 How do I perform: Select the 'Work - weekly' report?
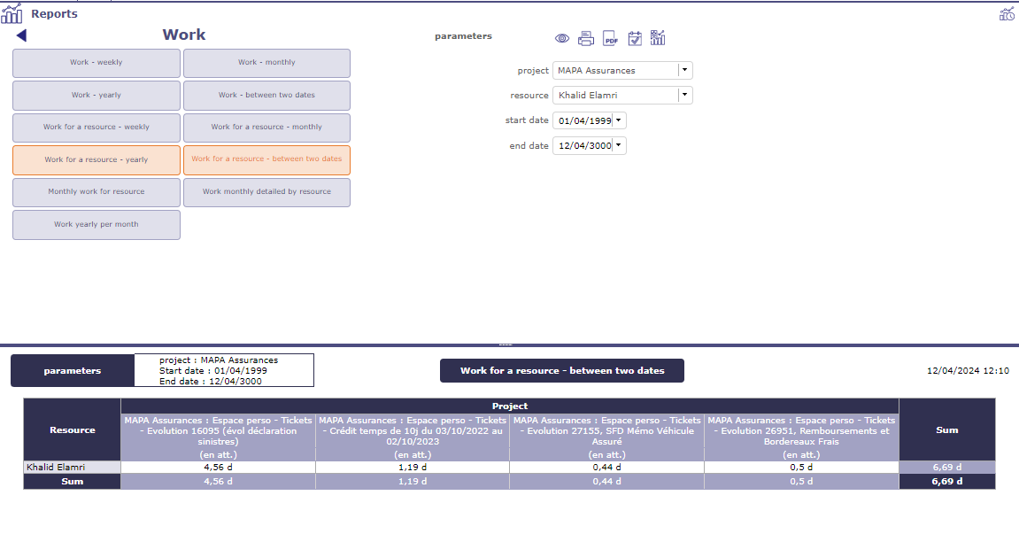click(x=96, y=63)
